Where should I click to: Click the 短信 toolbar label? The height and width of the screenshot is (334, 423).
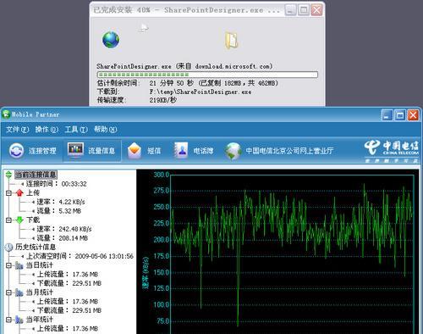pyautogui.click(x=154, y=151)
